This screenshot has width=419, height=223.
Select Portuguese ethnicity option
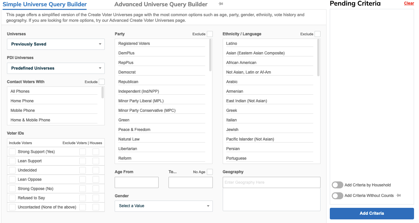click(x=270, y=158)
